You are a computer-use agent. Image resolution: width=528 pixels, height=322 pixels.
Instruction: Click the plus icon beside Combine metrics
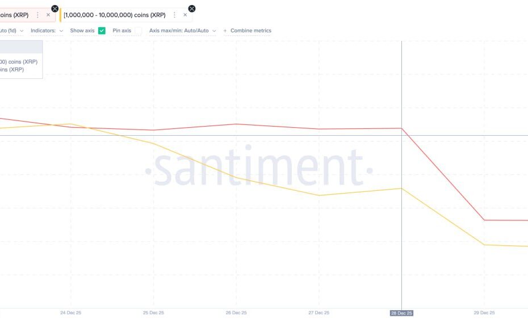pos(225,31)
